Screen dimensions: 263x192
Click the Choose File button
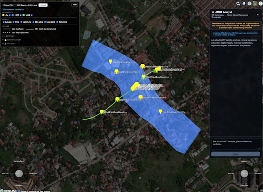(8, 5)
